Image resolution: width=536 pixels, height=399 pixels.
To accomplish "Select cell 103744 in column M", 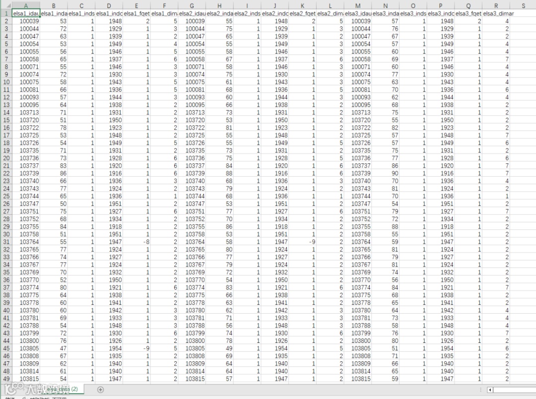I will coord(358,196).
